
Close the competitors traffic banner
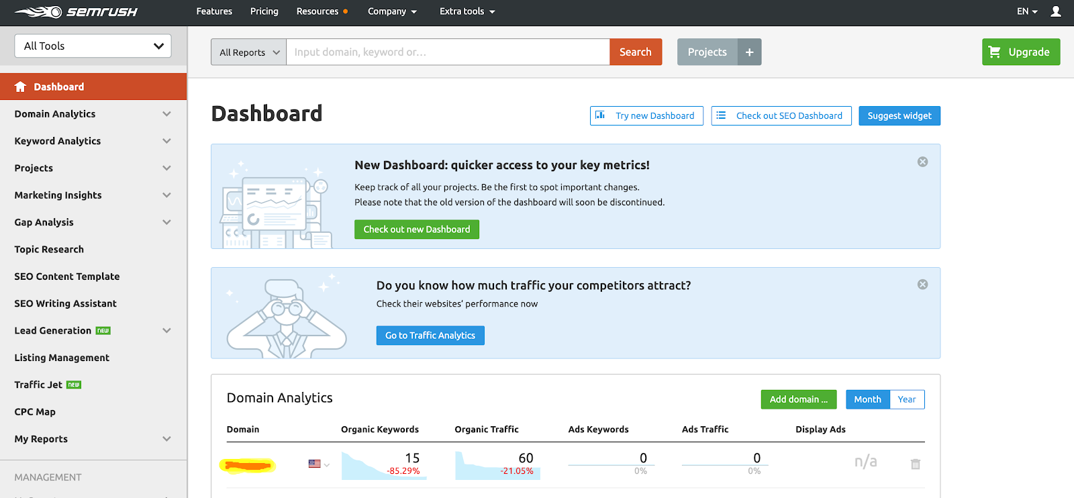[x=923, y=285]
